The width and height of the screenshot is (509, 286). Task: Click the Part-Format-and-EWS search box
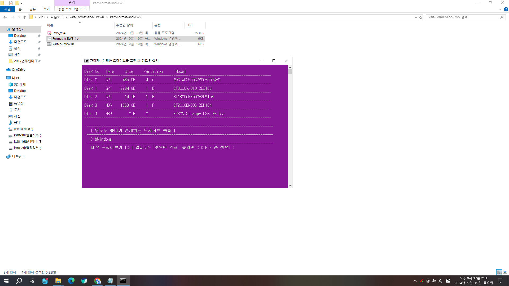(463, 17)
